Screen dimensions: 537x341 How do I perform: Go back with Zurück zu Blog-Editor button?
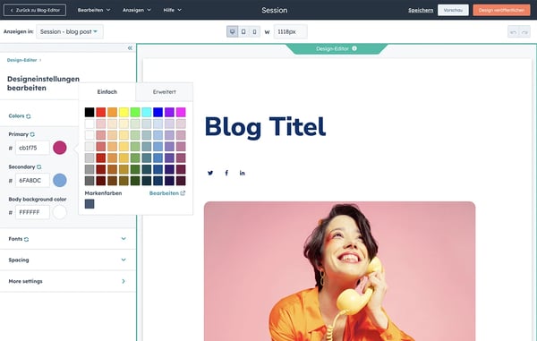coord(35,10)
